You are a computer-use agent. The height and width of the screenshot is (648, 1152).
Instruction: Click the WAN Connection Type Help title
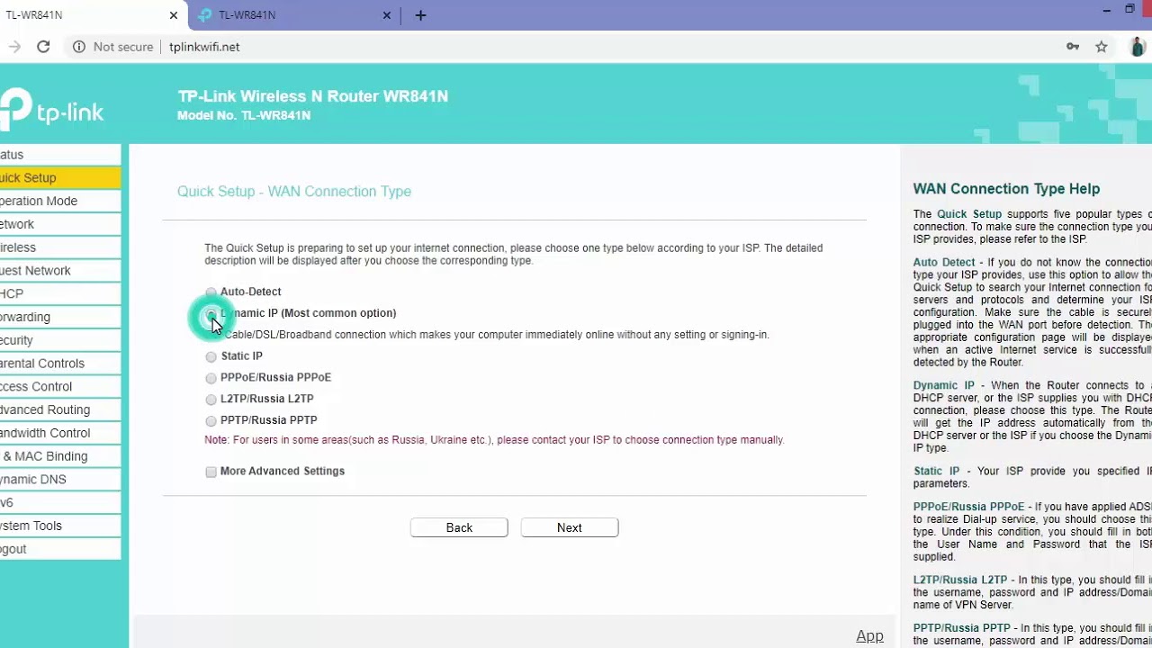(x=1006, y=189)
